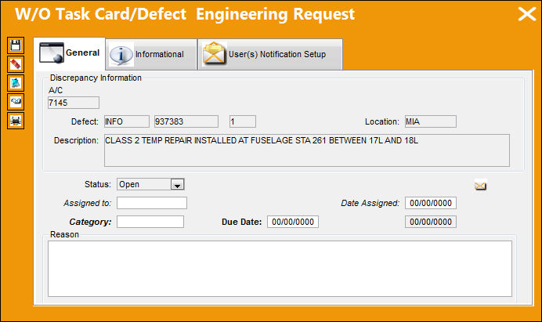Click the small envelope icon beside Status
542x322 pixels.
coord(480,186)
